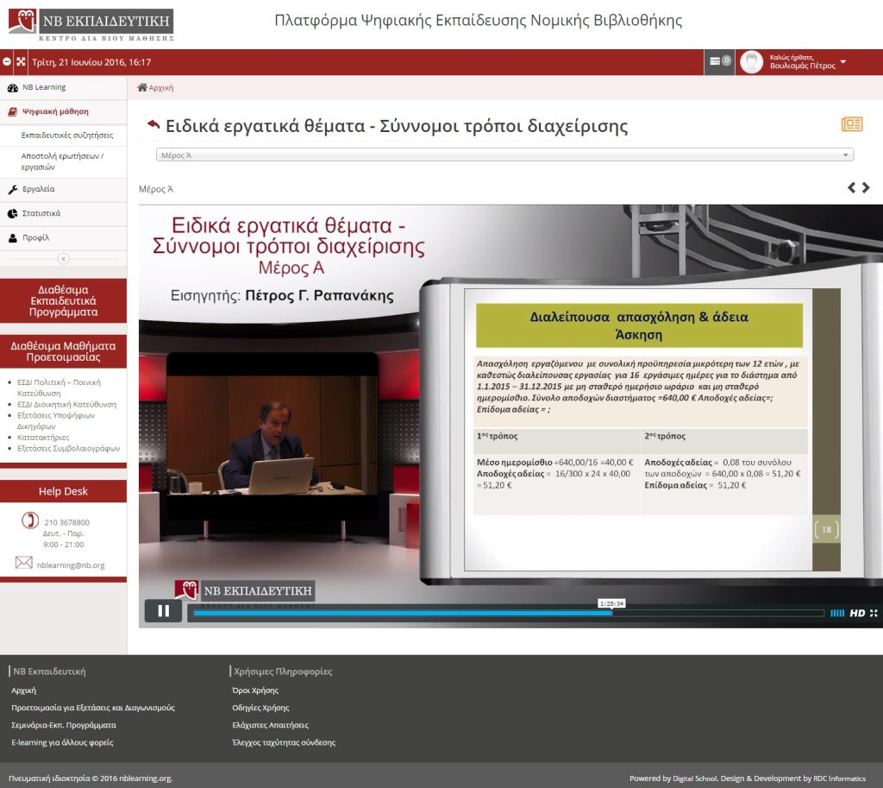Screen dimensions: 883x788
Task: Expand the Μέρος Α section dropdown
Action: point(504,155)
